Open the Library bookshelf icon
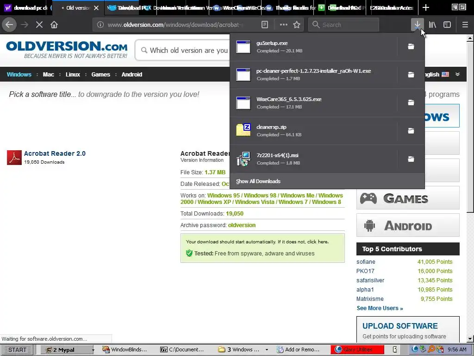474x356 pixels. click(x=432, y=25)
